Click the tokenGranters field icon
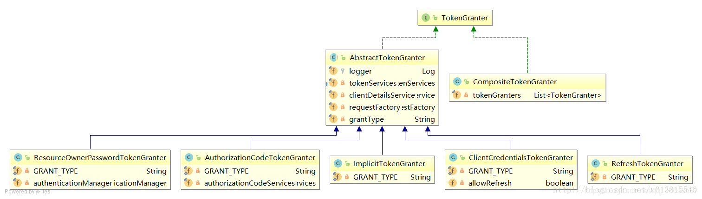Screen dimensions: 702x199 (x=457, y=95)
